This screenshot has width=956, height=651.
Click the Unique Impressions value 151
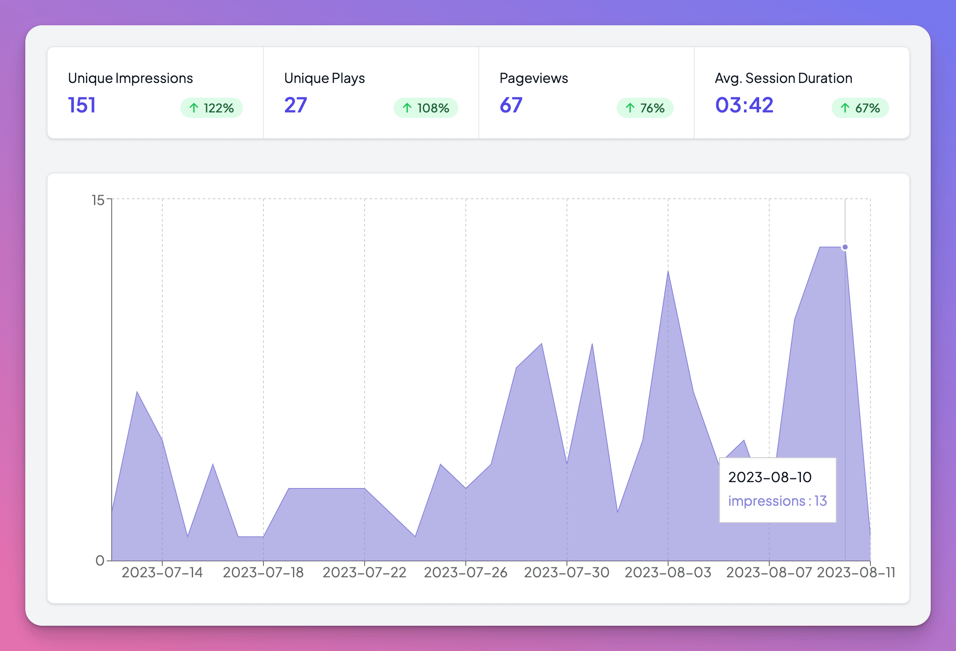pos(82,105)
